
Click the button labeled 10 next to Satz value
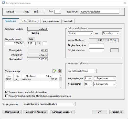tap(39, 43)
